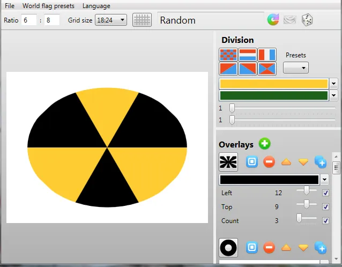Duplicate the ring overlay
Image resolution: width=342 pixels, height=267 pixels.
coord(321,248)
